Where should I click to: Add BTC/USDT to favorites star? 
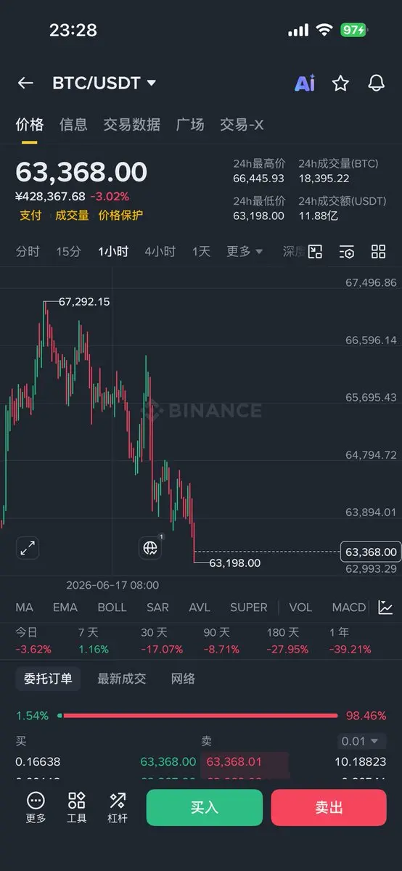340,83
